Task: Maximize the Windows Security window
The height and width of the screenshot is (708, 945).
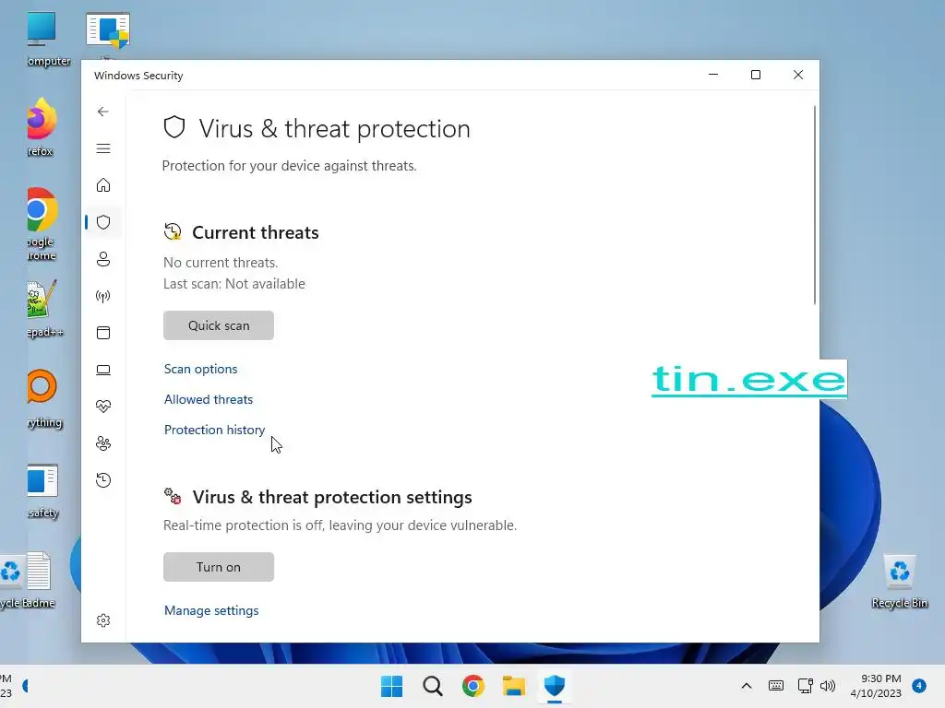Action: pos(756,75)
